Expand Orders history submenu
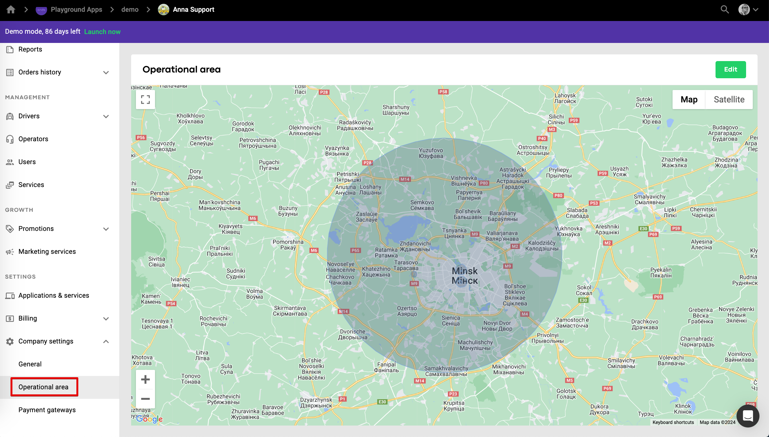 [106, 73]
